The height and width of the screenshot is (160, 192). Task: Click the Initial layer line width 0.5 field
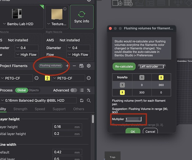coord(67,158)
